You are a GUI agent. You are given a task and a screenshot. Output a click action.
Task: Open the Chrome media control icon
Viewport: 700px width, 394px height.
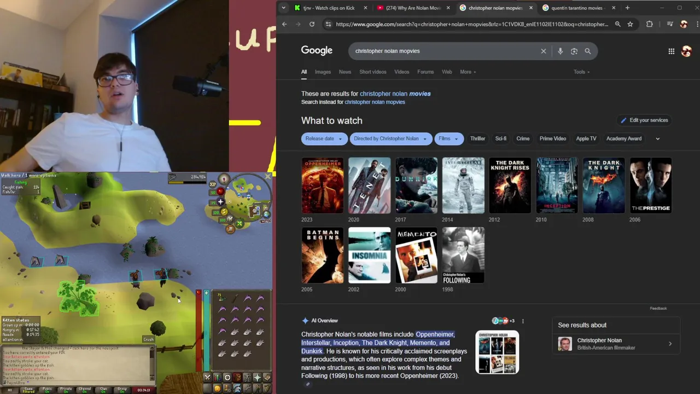pyautogui.click(x=670, y=24)
